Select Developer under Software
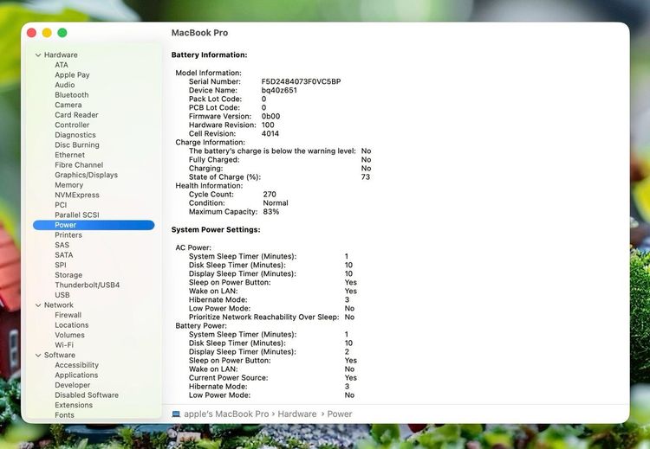 click(72, 385)
